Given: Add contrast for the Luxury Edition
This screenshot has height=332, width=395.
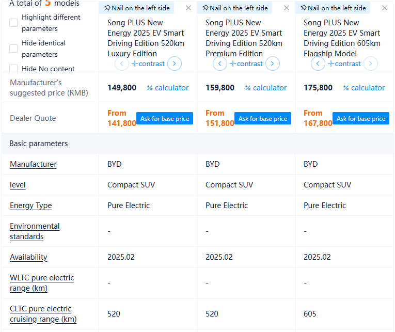Looking at the screenshot, I should point(148,64).
